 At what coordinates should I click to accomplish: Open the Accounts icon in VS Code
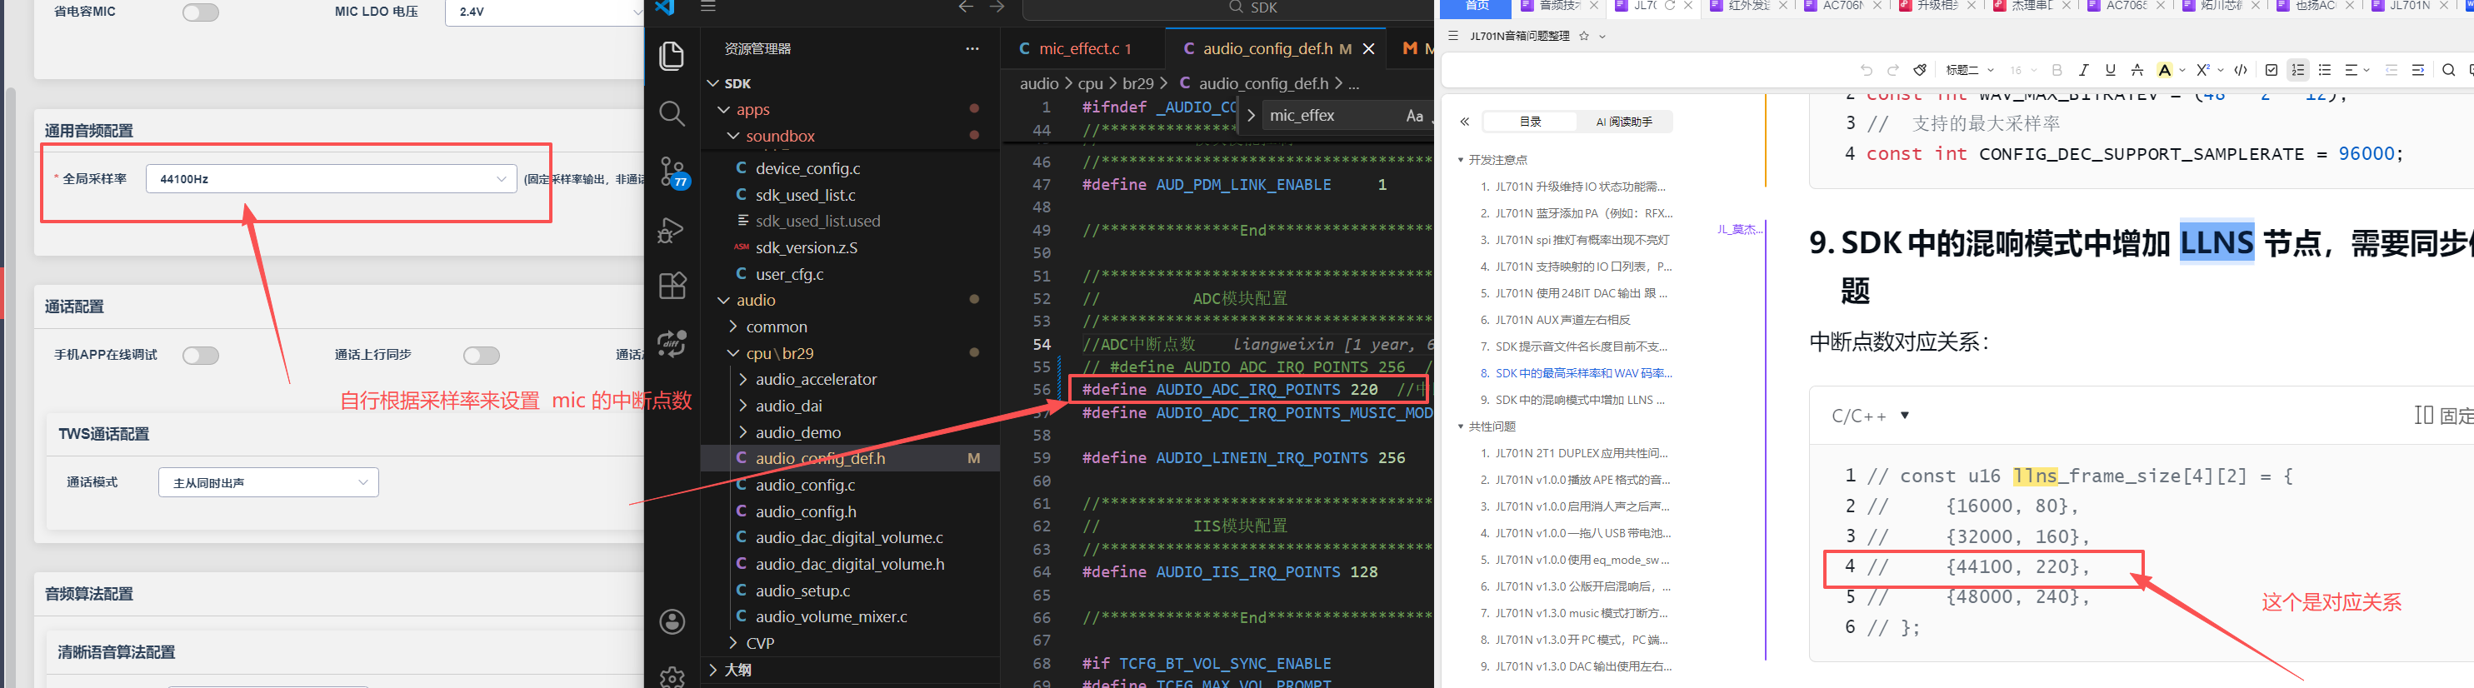[672, 621]
